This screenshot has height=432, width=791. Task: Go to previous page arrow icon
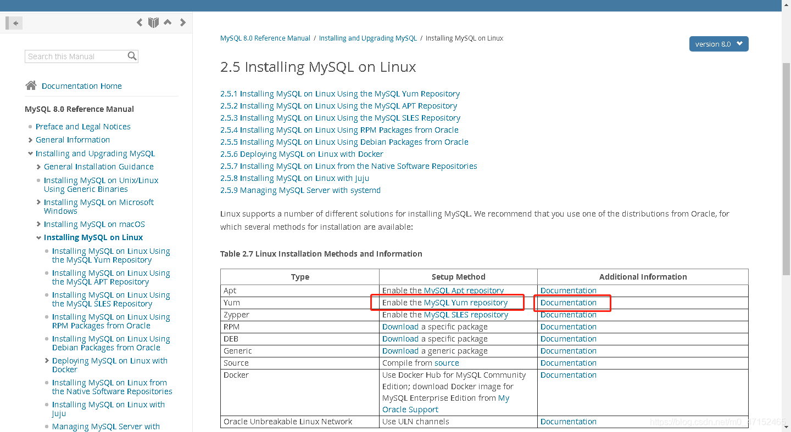(140, 22)
